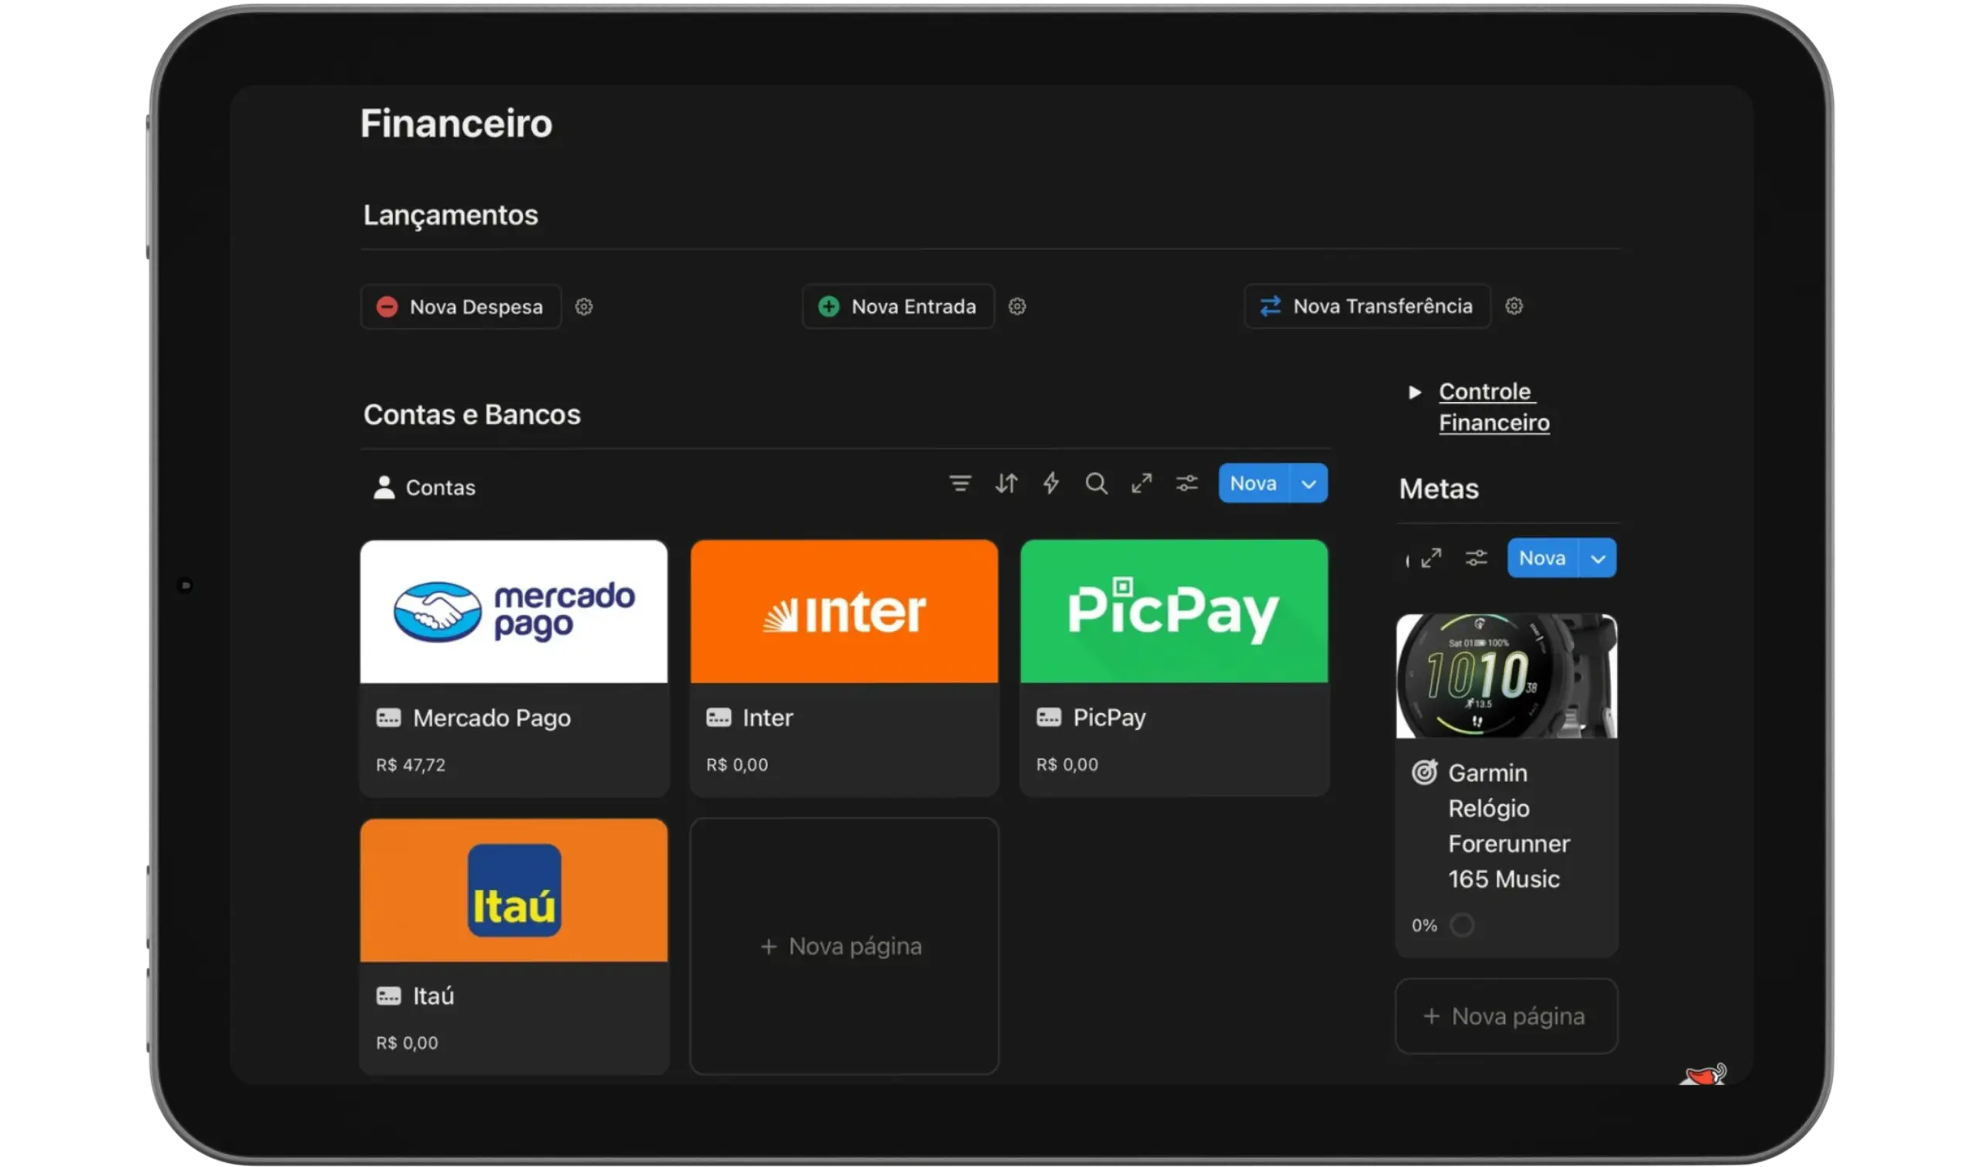
Task: Open view settings sliders in Contas toolbar
Action: (x=1186, y=483)
